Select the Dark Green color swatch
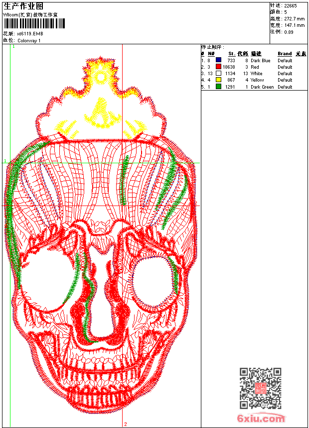This screenshot has height=428, width=309. (218, 87)
